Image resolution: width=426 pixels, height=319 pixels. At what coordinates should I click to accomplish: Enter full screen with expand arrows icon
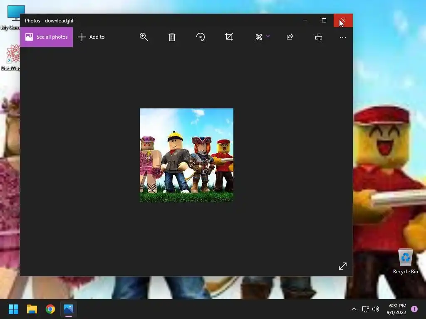click(343, 266)
